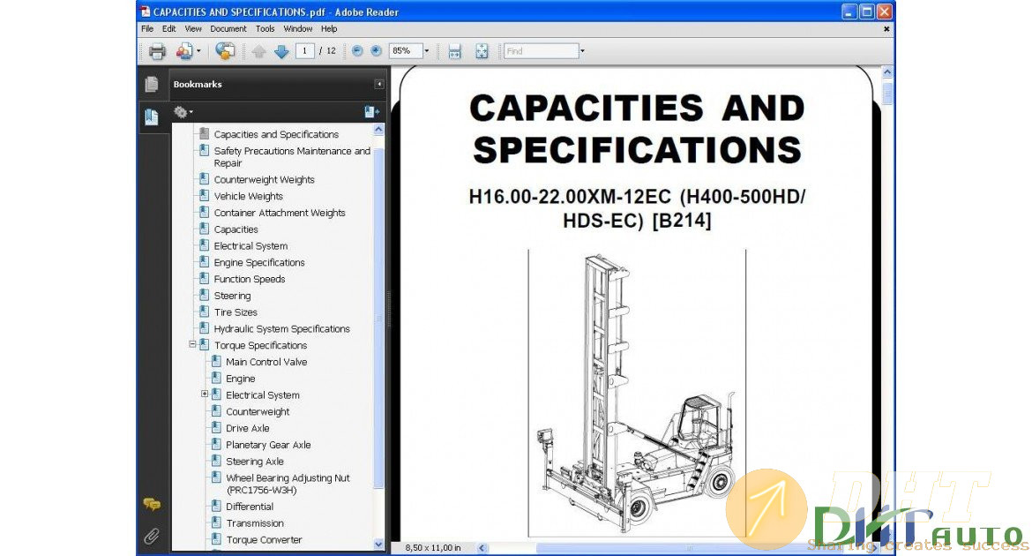
Task: Open the Planetary Gear Axle bookmark
Action: [268, 445]
